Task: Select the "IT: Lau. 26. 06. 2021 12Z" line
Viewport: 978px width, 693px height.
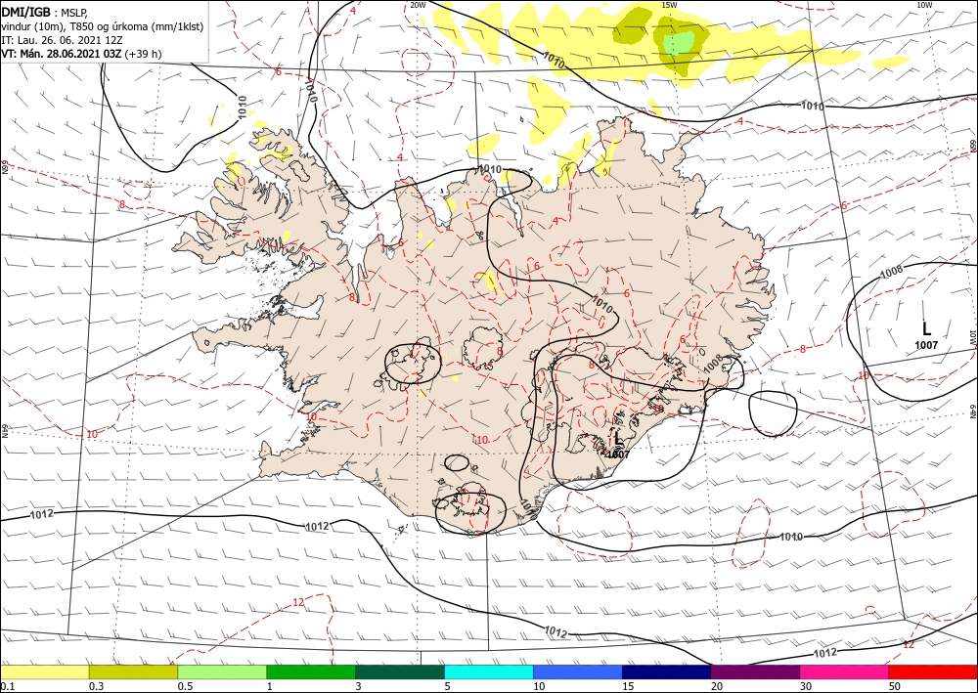Action: [x=61, y=40]
